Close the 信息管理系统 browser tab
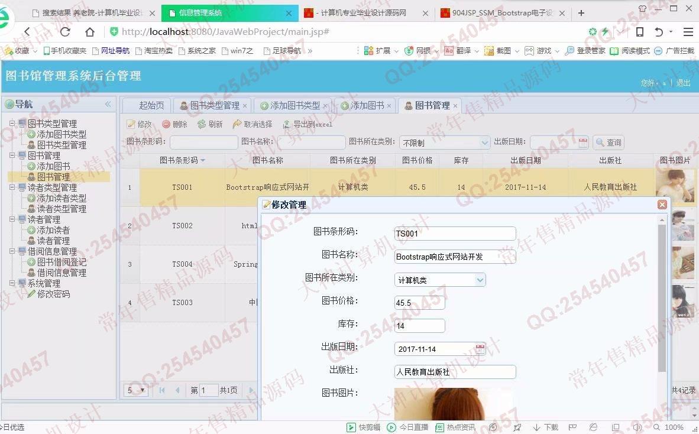Viewport: 699px width, 434px height. click(289, 14)
